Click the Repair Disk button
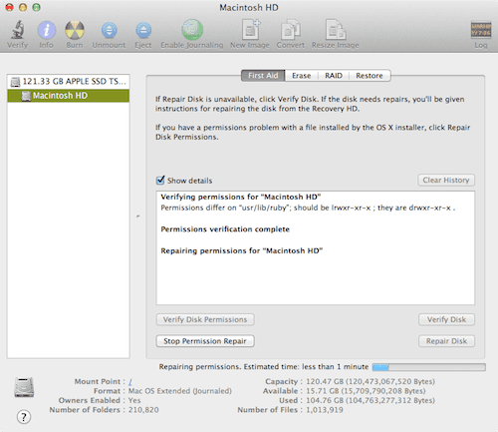 (x=446, y=341)
